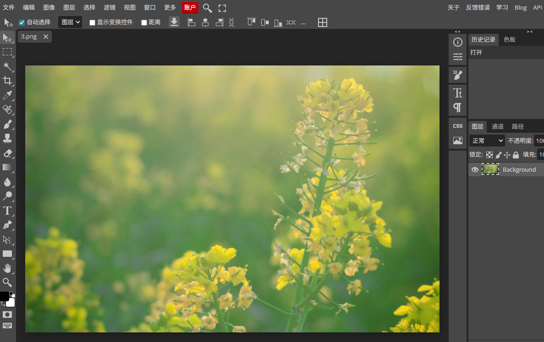This screenshot has height=342, width=544.
Task: Open the 反馈错误 link
Action: [478, 7]
